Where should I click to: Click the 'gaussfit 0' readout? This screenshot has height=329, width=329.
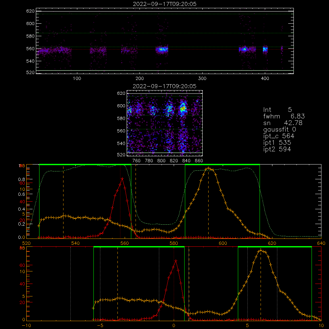pos(279,129)
